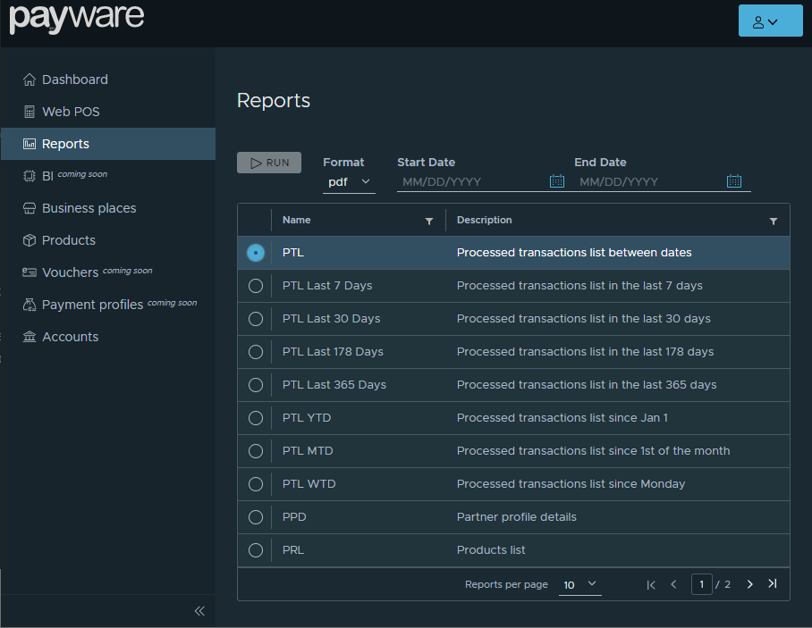
Task: Go to the last page of reports
Action: pyautogui.click(x=773, y=584)
